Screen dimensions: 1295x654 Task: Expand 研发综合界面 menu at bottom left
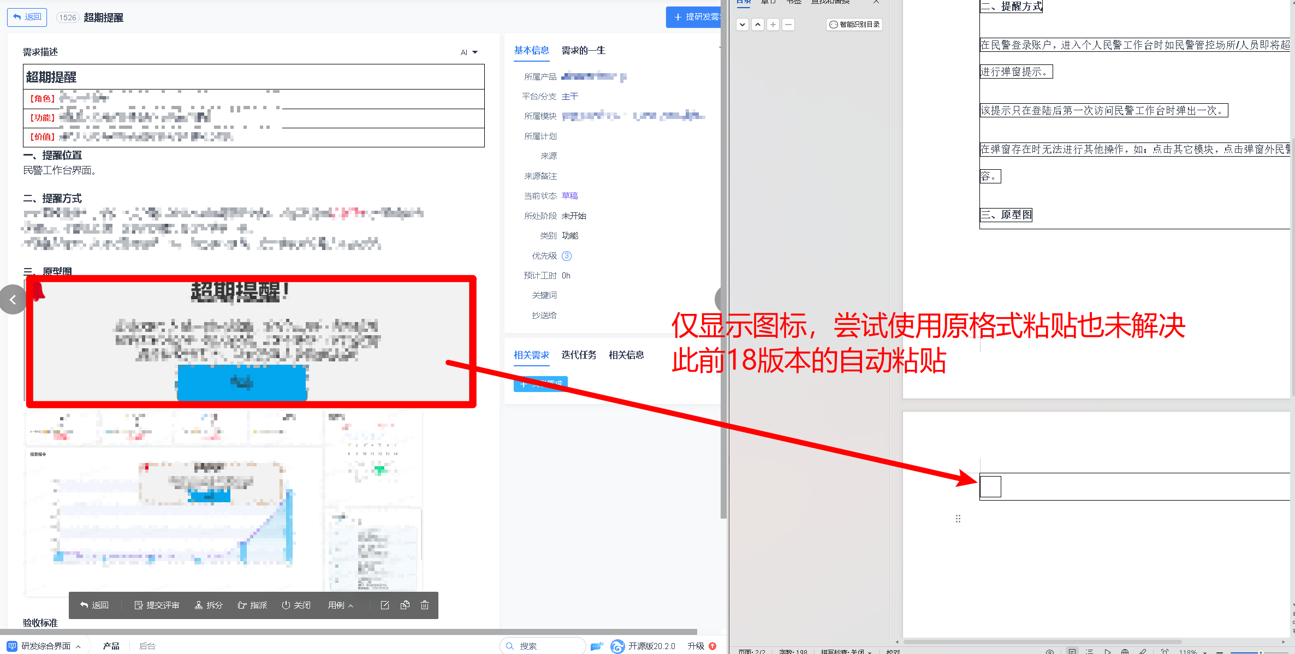pyautogui.click(x=46, y=646)
